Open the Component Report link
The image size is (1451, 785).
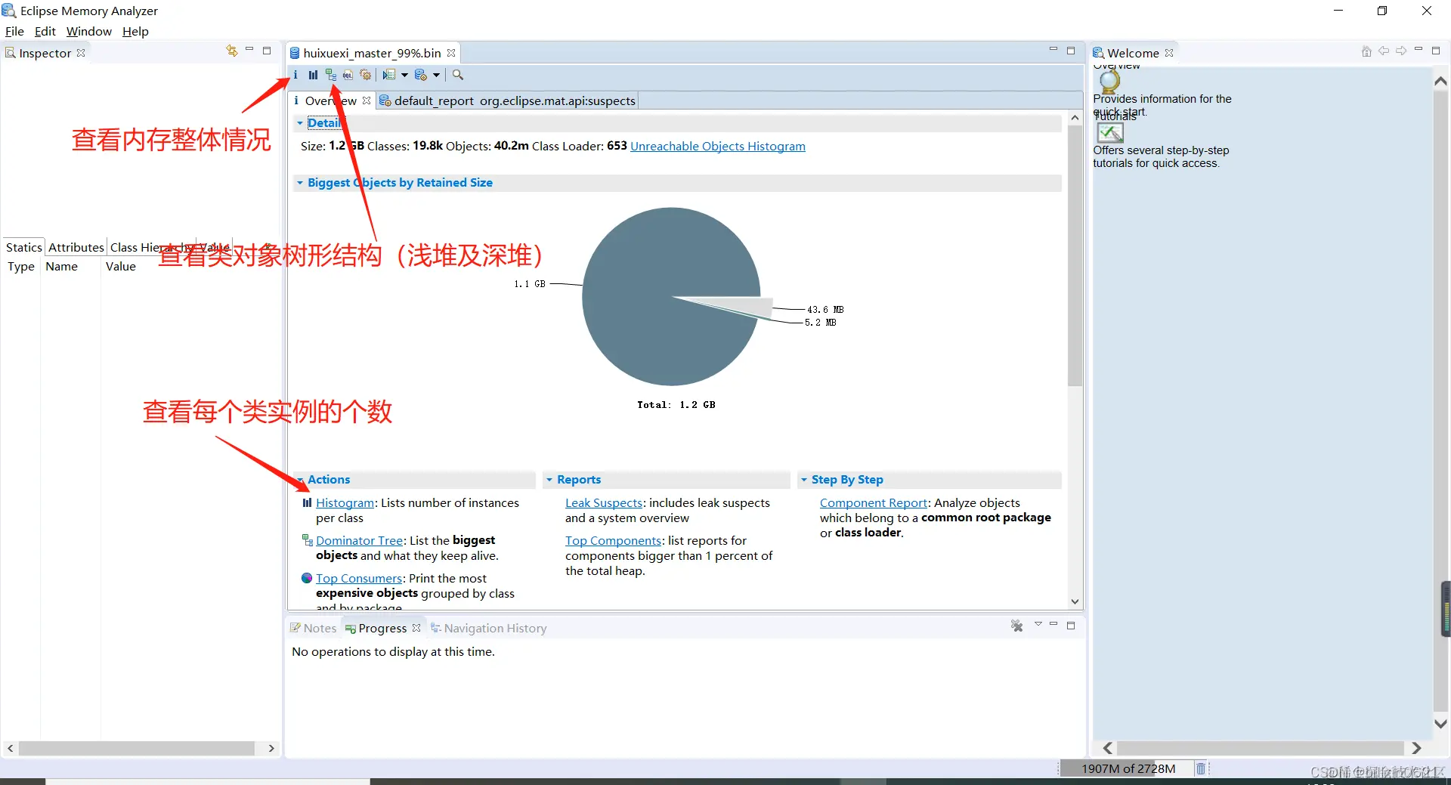[x=874, y=502]
